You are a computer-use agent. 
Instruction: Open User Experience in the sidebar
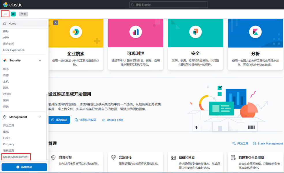click(14, 50)
